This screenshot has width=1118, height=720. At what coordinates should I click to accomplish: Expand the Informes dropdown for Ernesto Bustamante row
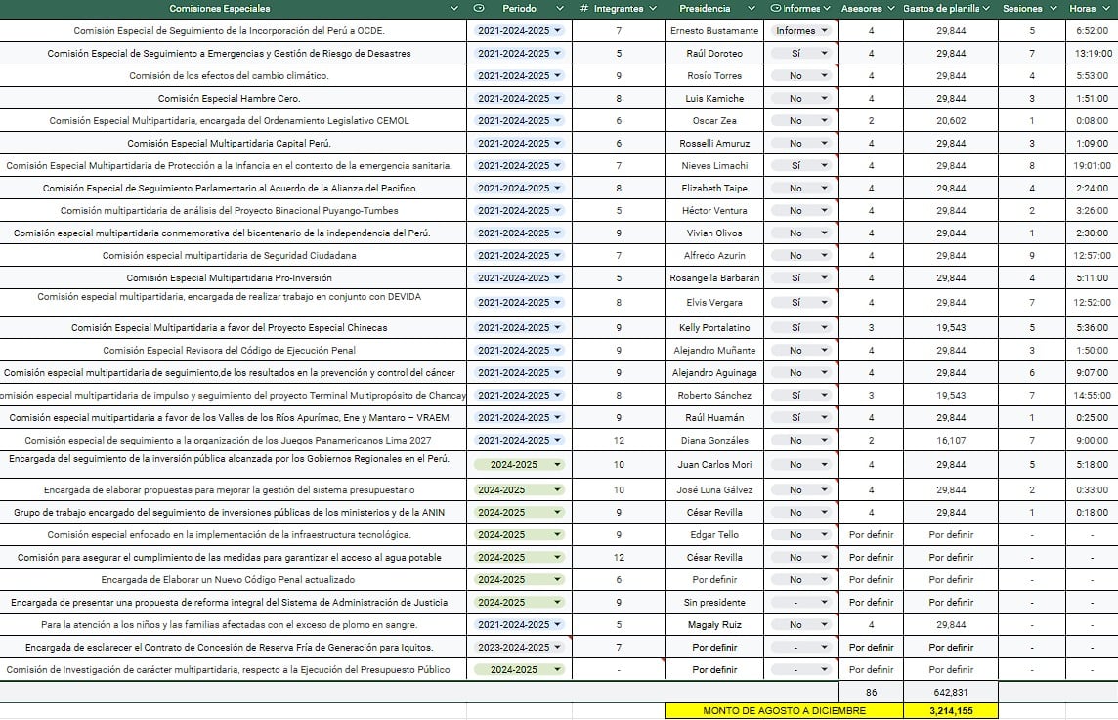pyautogui.click(x=824, y=31)
